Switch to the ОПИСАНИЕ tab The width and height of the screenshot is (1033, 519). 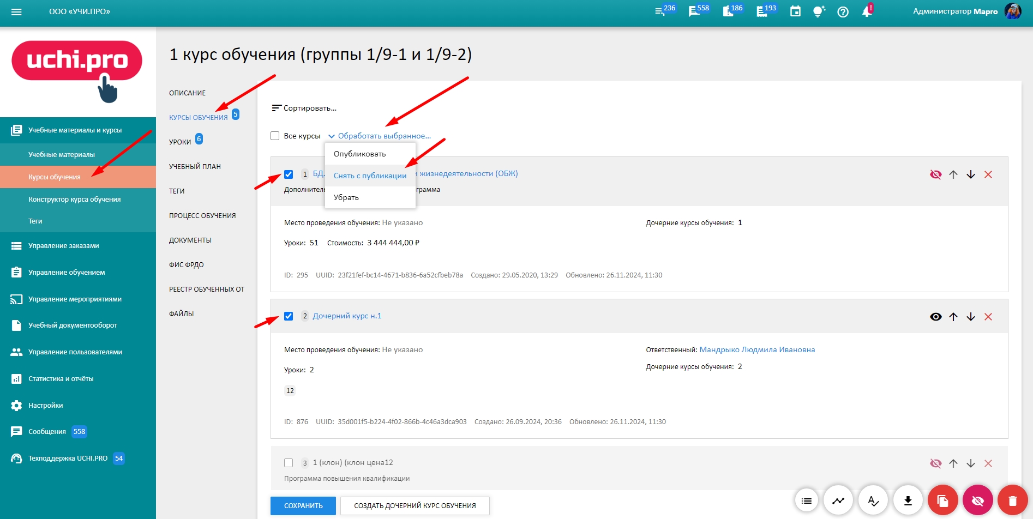click(x=188, y=93)
